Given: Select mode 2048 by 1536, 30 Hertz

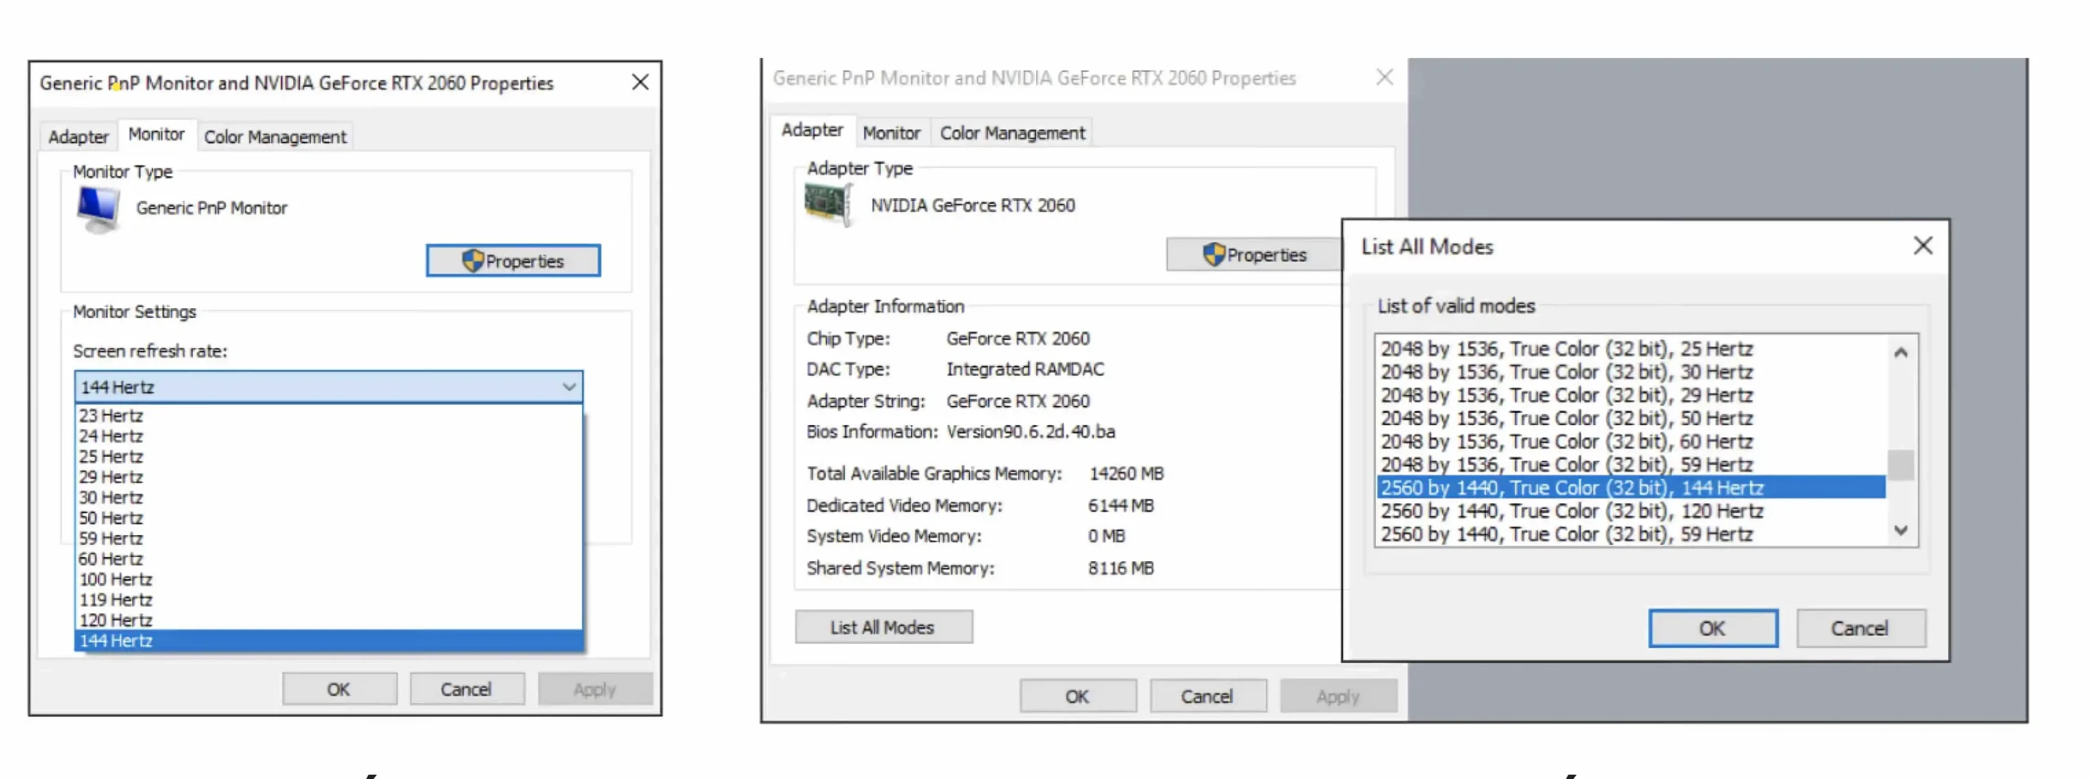Looking at the screenshot, I should [x=1630, y=371].
